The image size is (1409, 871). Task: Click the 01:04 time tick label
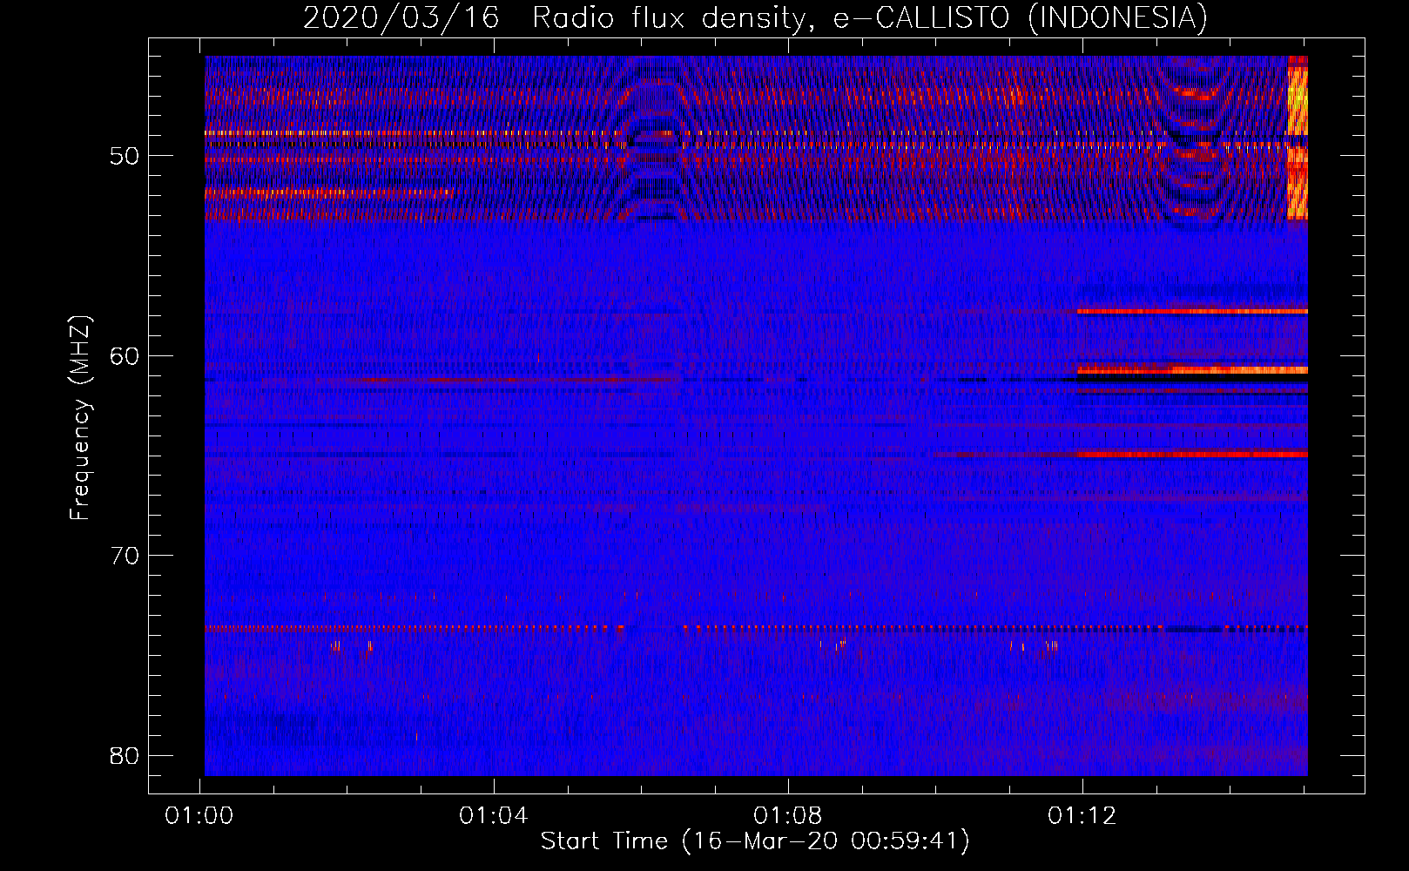point(494,816)
